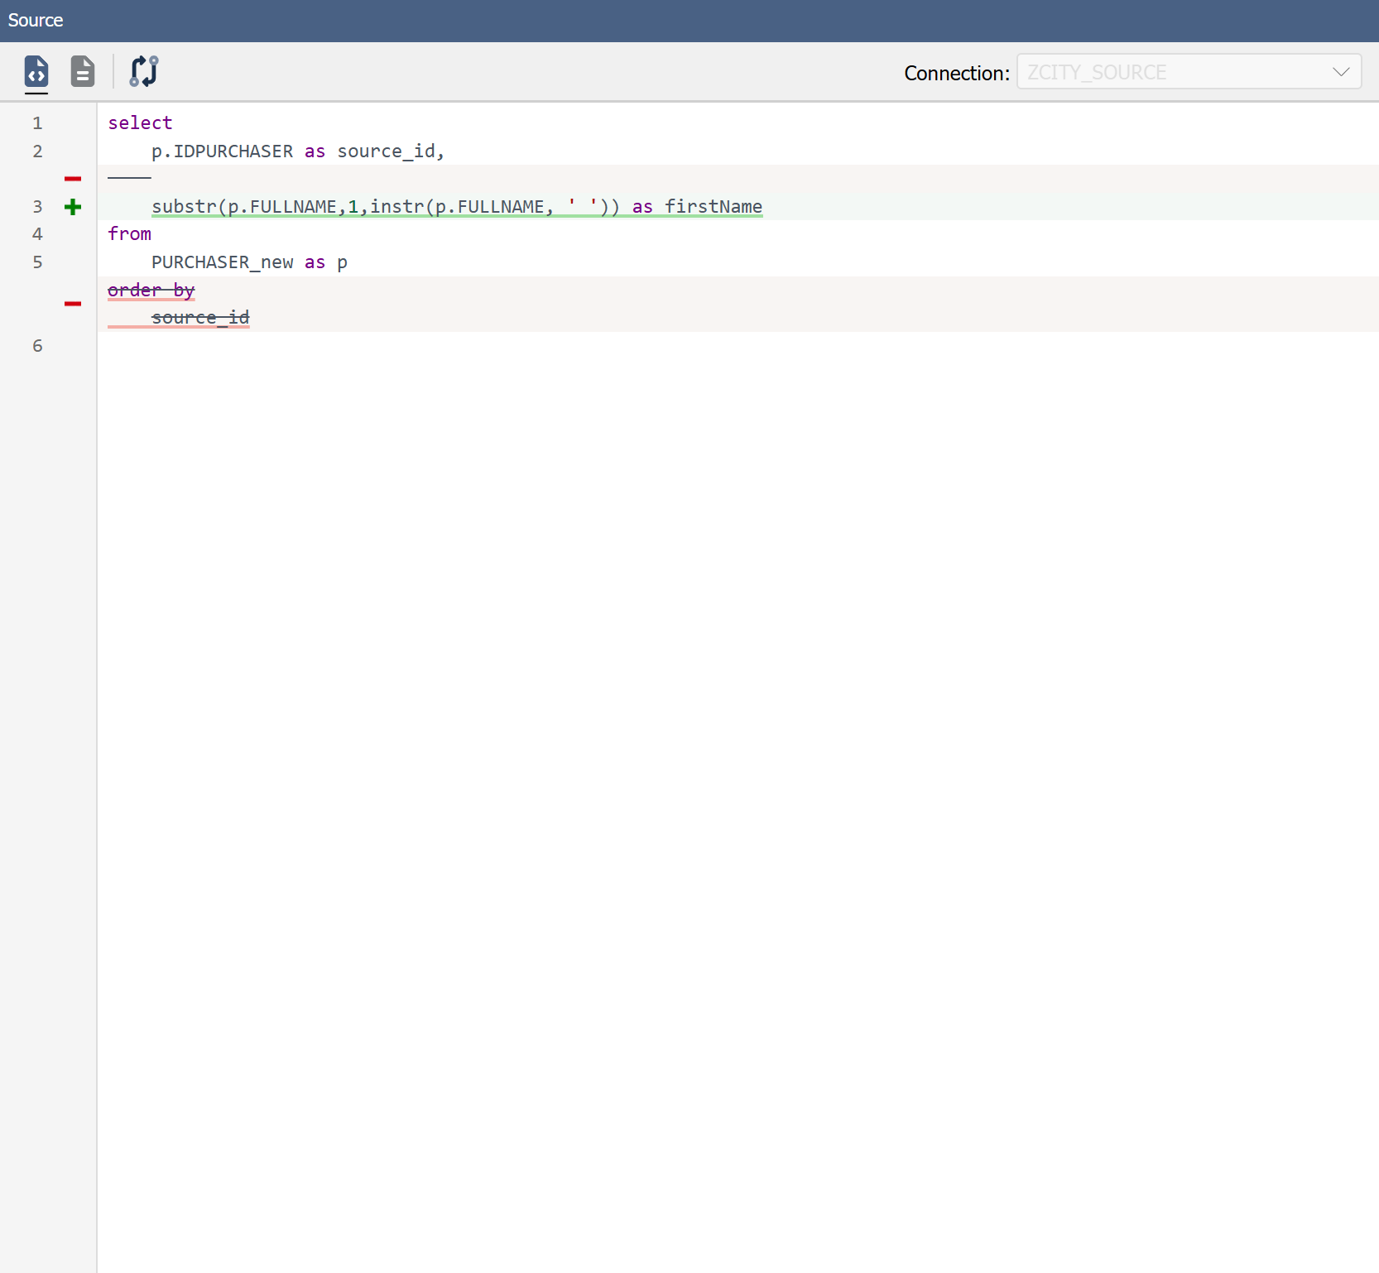Click the struck-through 'order by' text
This screenshot has width=1379, height=1273.
(x=151, y=291)
